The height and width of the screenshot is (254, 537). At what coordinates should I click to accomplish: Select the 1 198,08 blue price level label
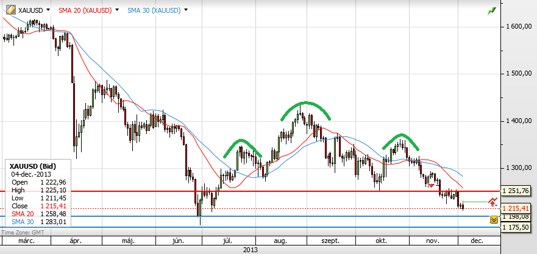tap(517, 216)
